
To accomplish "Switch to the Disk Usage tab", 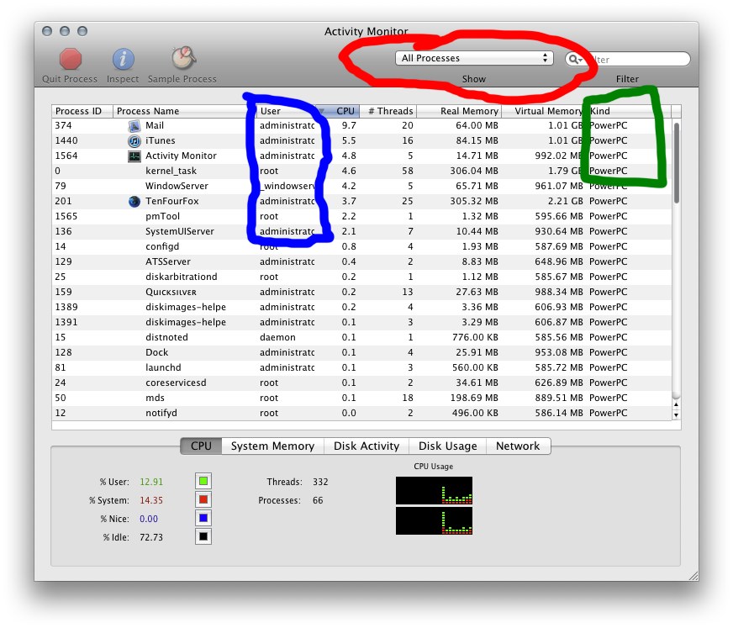I will (x=447, y=446).
